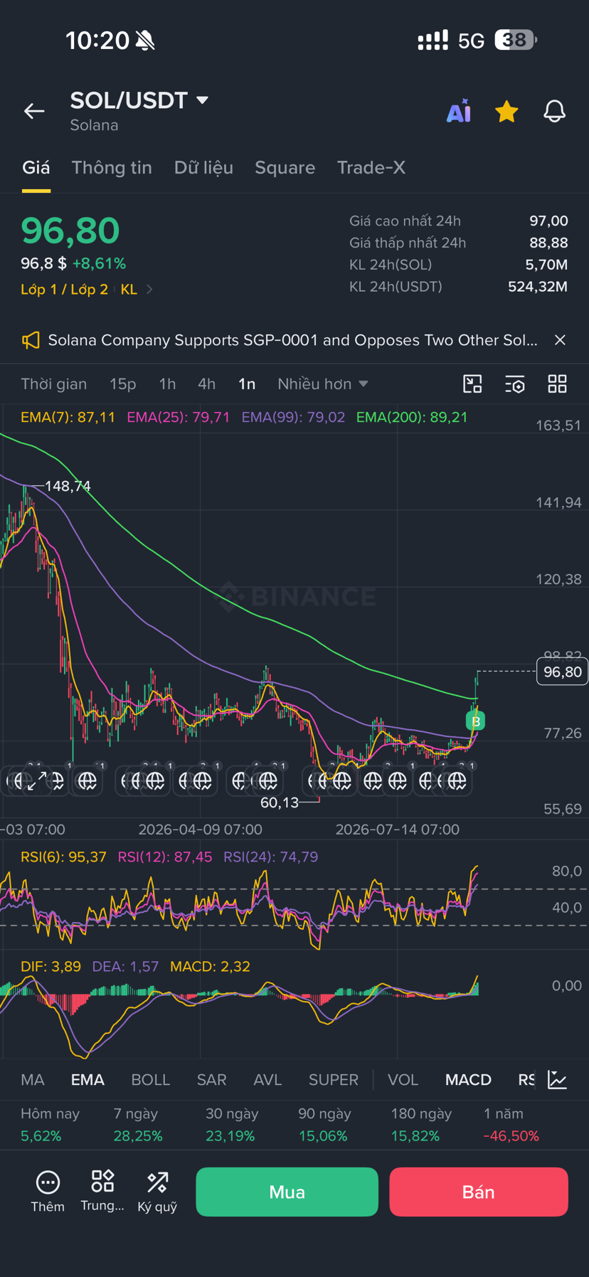The width and height of the screenshot is (589, 1277).
Task: Tap the back arrow icon
Action: pyautogui.click(x=34, y=111)
